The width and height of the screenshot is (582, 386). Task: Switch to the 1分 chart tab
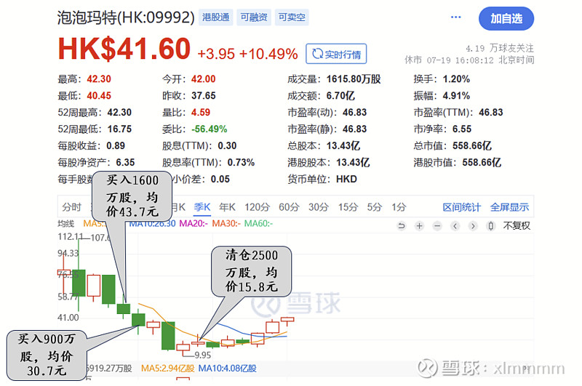click(399, 207)
